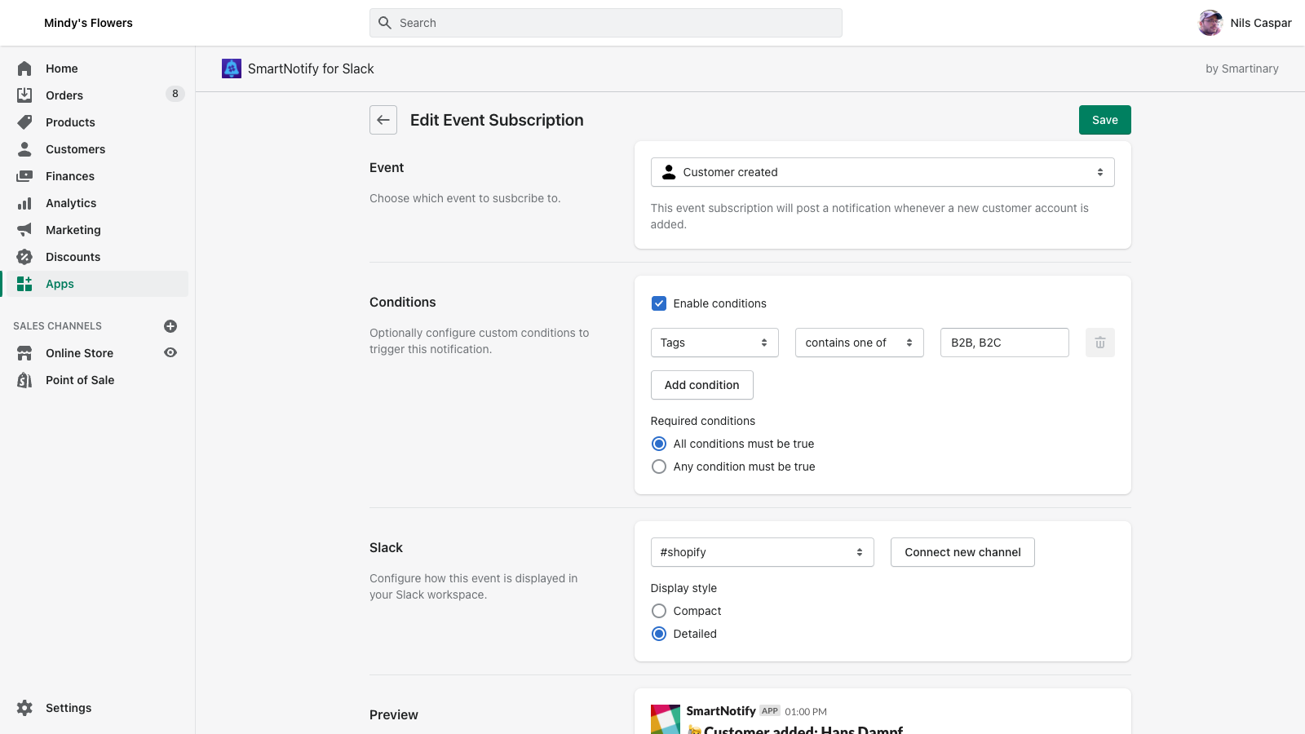Open Orders in the sidebar
This screenshot has height=734, width=1305.
(64, 95)
